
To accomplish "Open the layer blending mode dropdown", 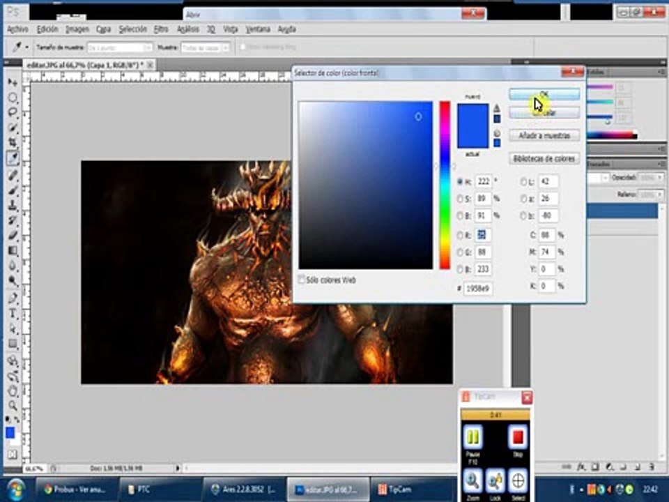I will (605, 177).
